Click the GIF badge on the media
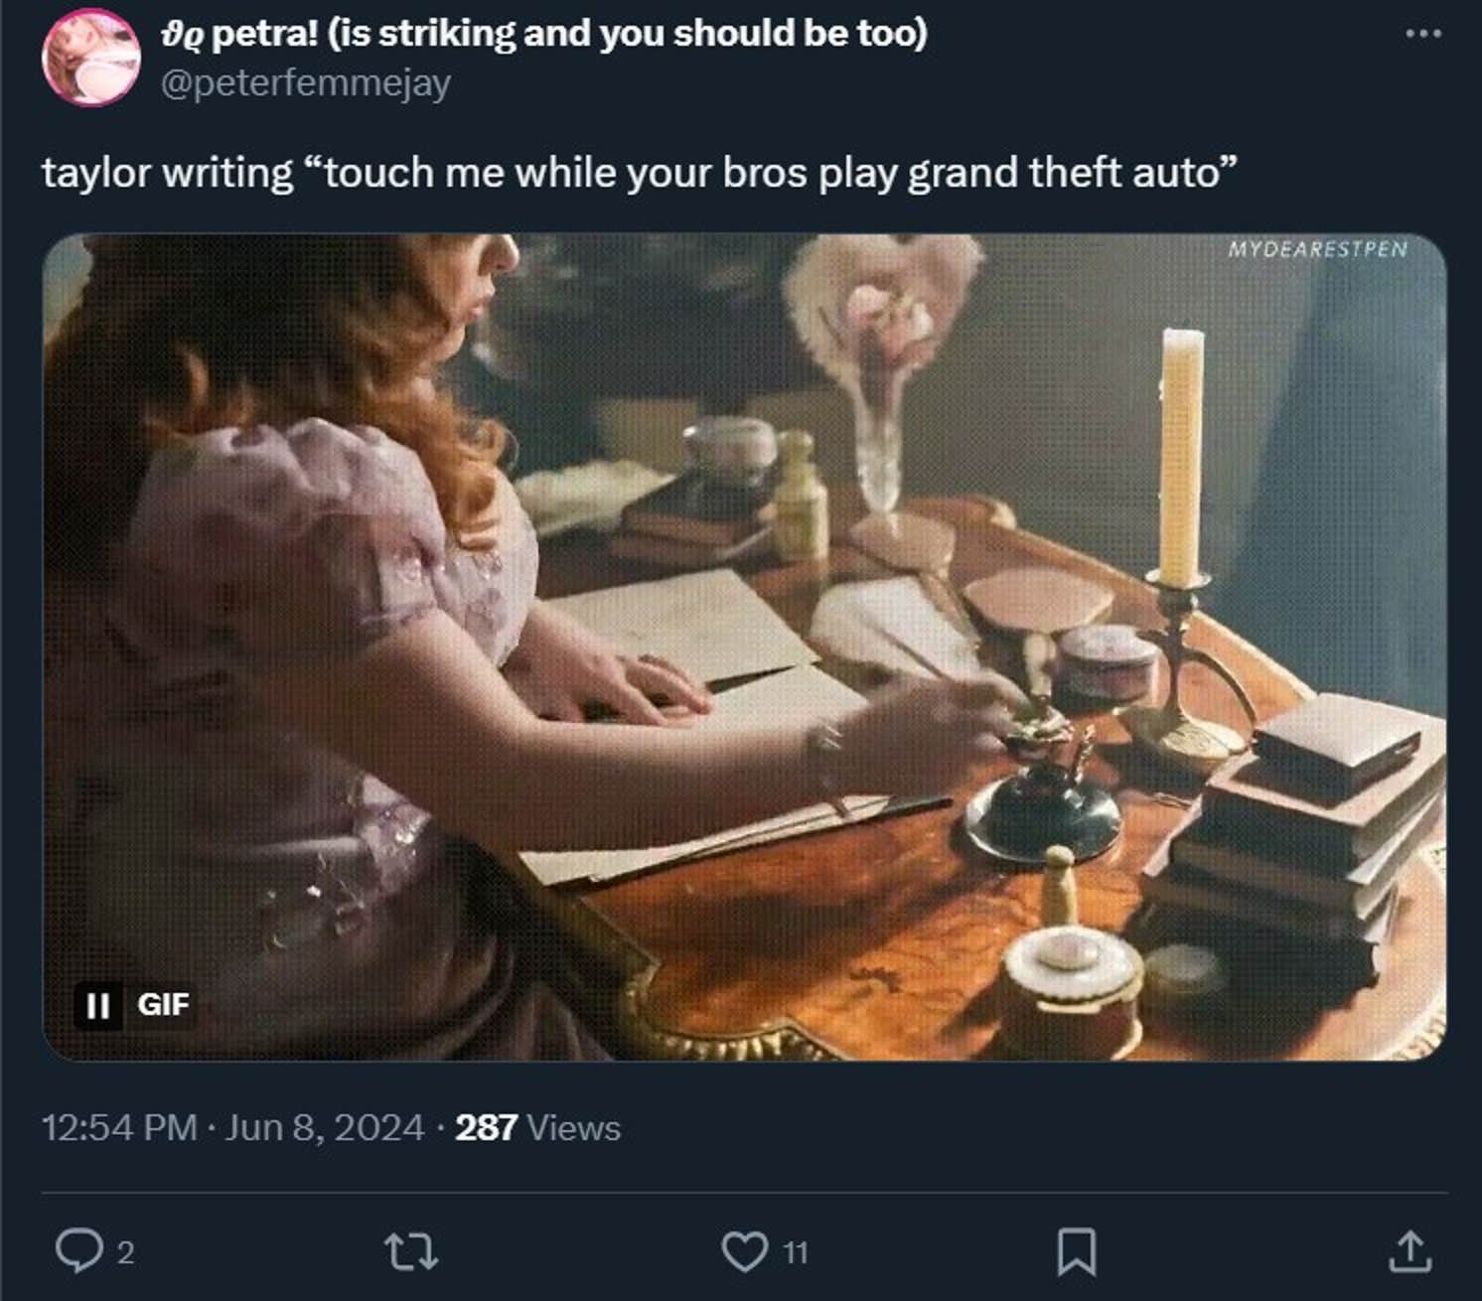The image size is (1482, 1301). (x=165, y=1006)
